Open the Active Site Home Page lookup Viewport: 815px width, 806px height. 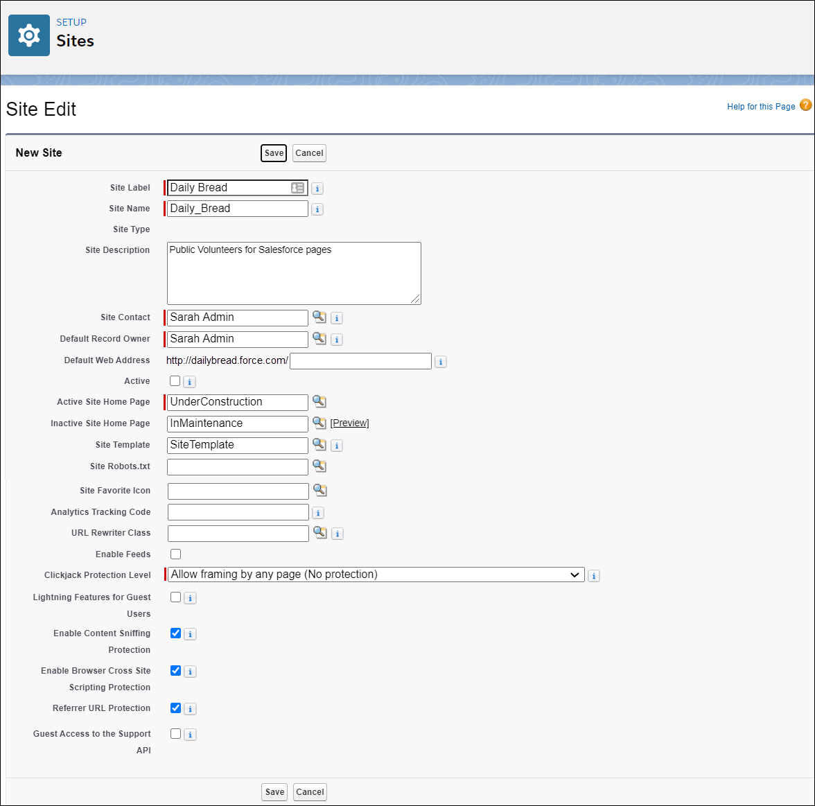[319, 401]
